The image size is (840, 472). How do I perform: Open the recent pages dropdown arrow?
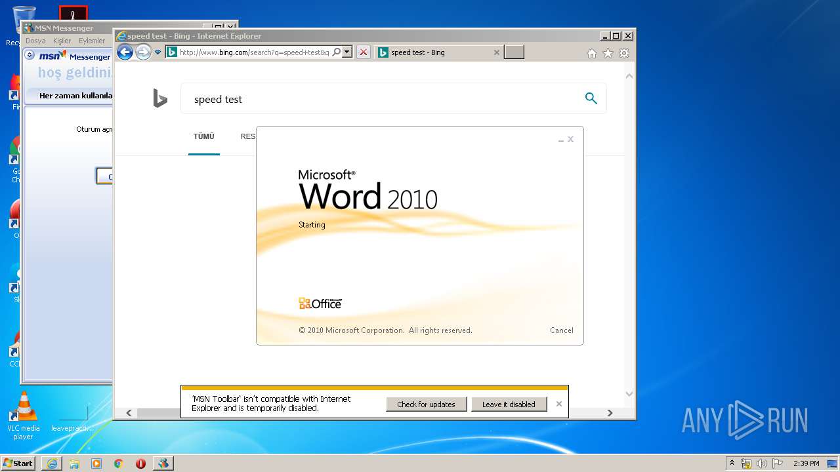click(158, 52)
